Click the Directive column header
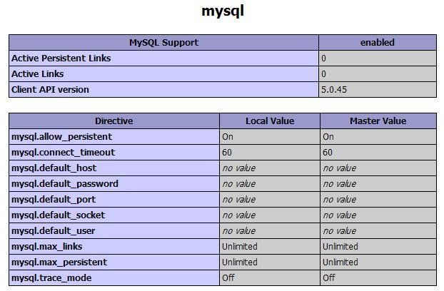 point(113,121)
